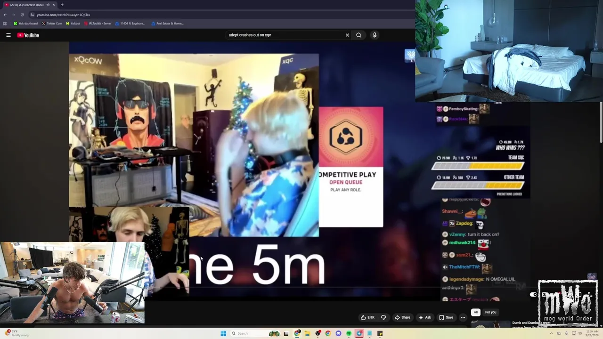Open the Chrome apps grid shortcut
603x339 pixels.
[x=5, y=24]
